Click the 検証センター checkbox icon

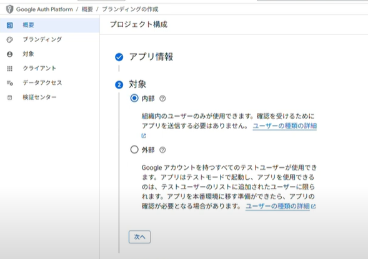click(9, 97)
